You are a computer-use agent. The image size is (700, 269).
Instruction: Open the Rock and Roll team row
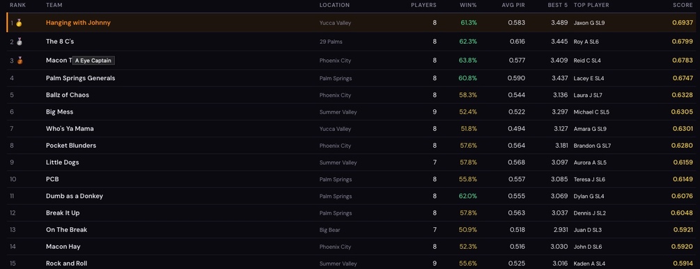pyautogui.click(x=350, y=263)
